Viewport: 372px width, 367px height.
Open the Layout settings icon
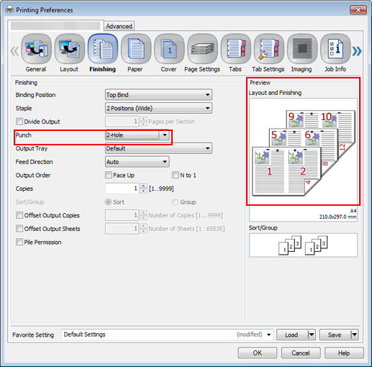[69, 49]
